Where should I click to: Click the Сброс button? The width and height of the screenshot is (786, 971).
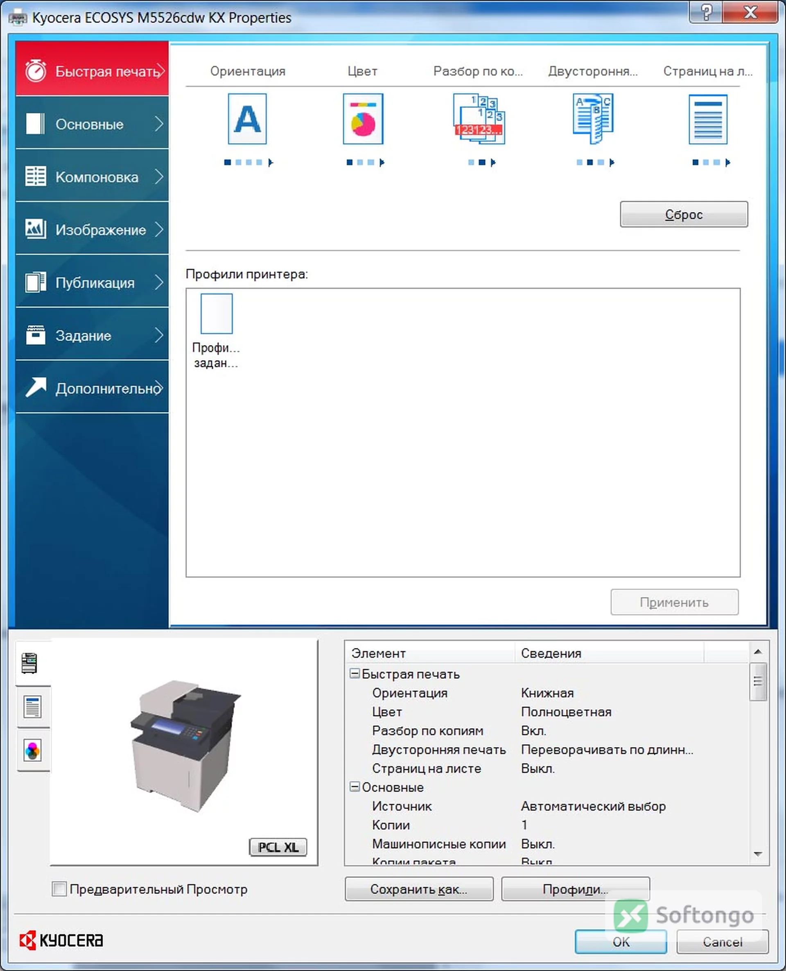pos(684,214)
